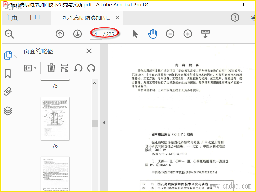The height and width of the screenshot is (192, 256).
Task: Click the 中国版本图书馆CIP数据核字 line
Action: click(184, 172)
